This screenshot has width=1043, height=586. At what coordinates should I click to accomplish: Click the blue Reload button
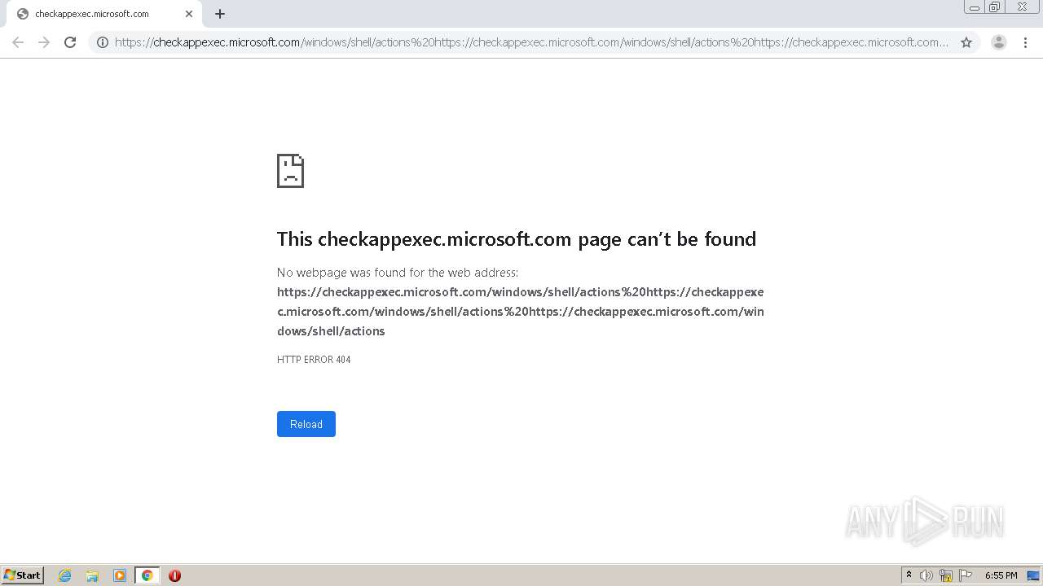[x=306, y=424]
